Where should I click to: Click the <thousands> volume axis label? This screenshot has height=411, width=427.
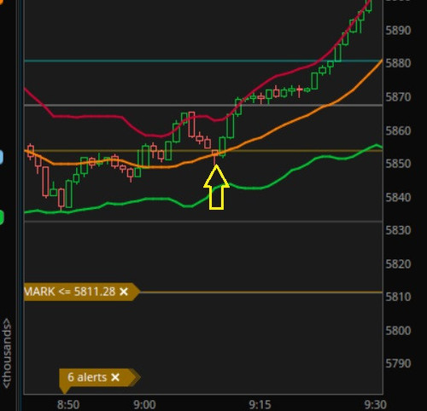click(x=6, y=353)
